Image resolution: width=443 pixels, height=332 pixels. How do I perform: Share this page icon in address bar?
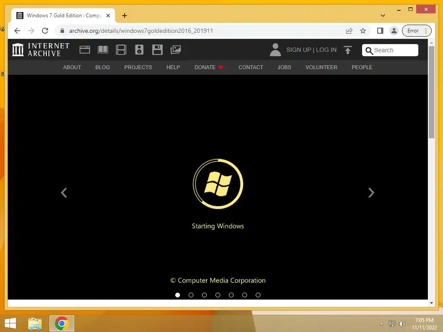pos(349,31)
